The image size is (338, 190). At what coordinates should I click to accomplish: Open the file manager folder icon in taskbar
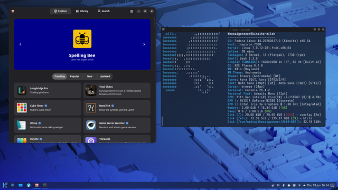(21, 185)
